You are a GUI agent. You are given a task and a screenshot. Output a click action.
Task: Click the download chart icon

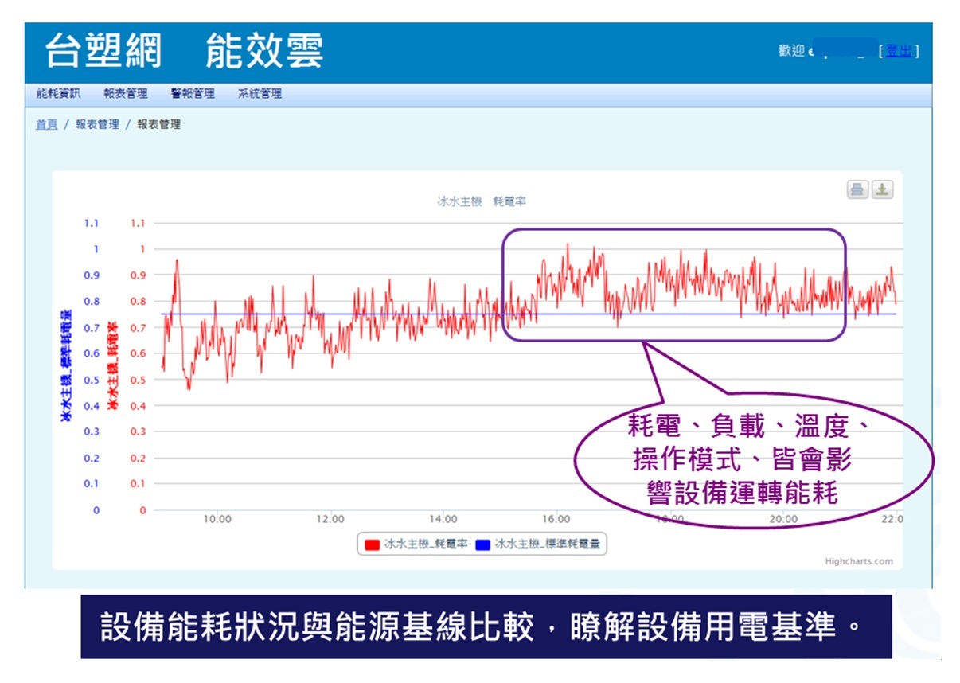(883, 190)
